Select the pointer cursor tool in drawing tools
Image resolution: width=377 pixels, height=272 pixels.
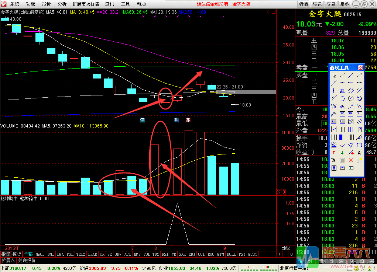(x=334, y=75)
